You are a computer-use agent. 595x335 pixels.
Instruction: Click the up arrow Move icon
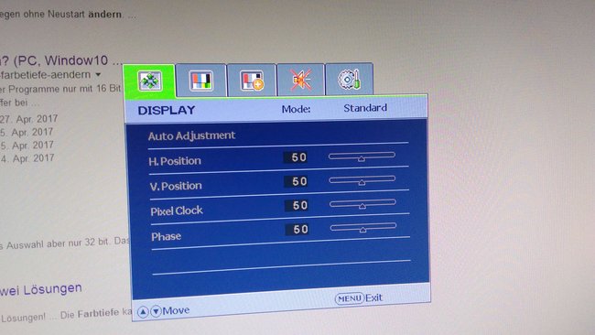pyautogui.click(x=143, y=312)
